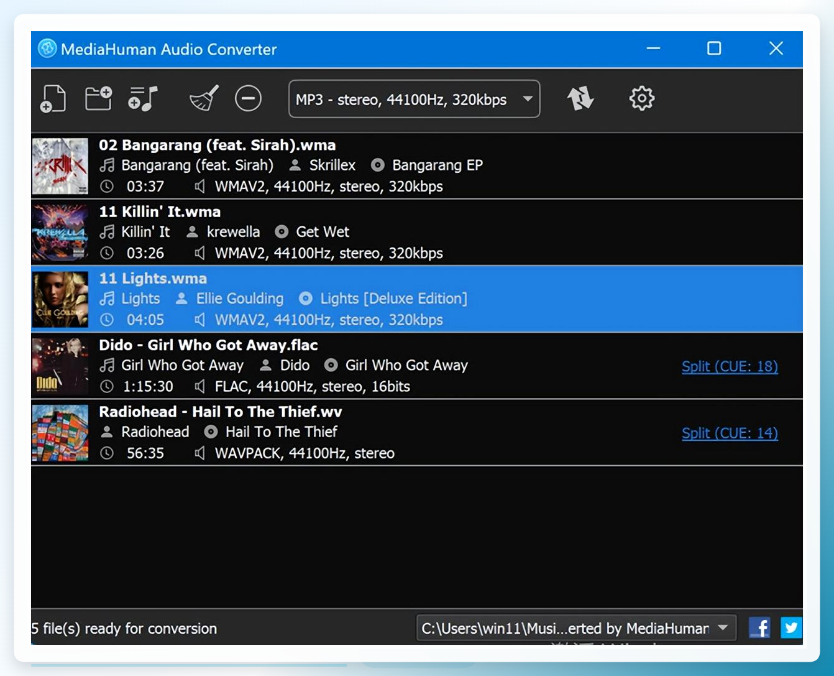Click the duration 56:35 on the Radiohead row
This screenshot has width=834, height=676.
coord(145,453)
